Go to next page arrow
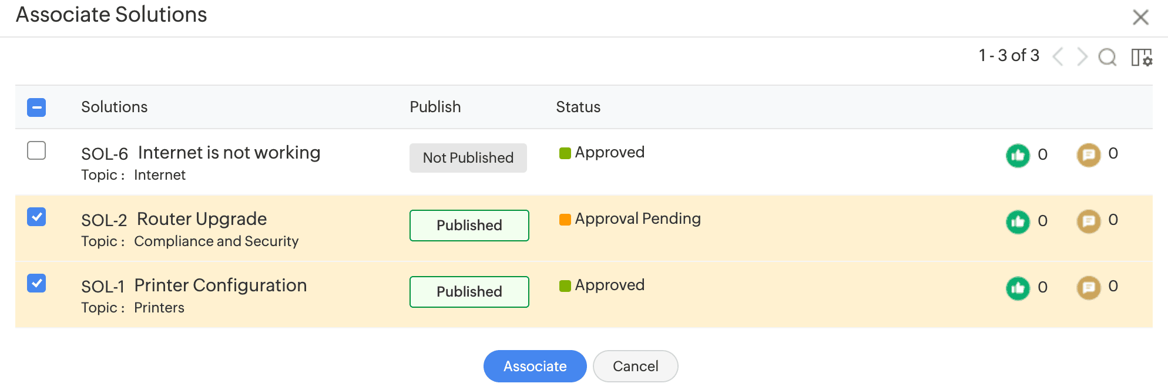This screenshot has width=1168, height=390. click(1082, 57)
